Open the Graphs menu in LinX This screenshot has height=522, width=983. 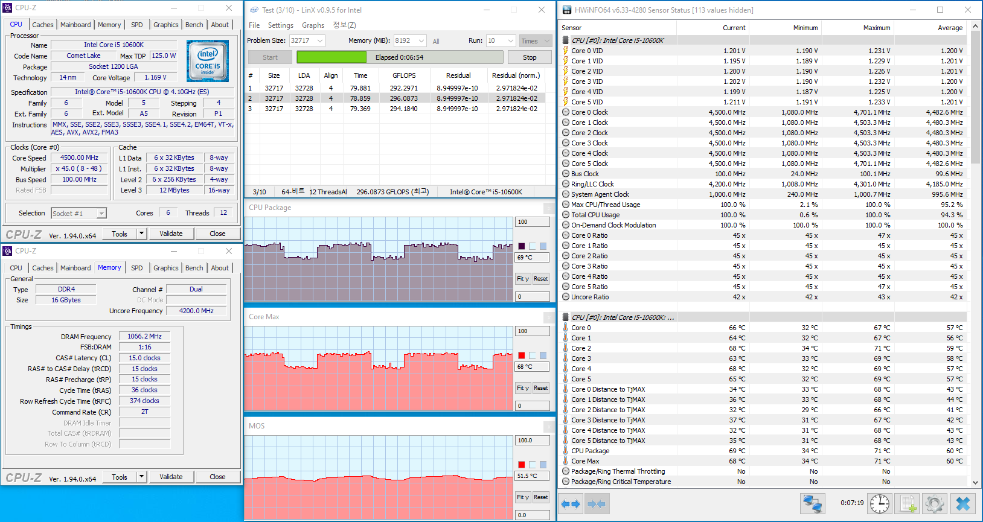(313, 25)
